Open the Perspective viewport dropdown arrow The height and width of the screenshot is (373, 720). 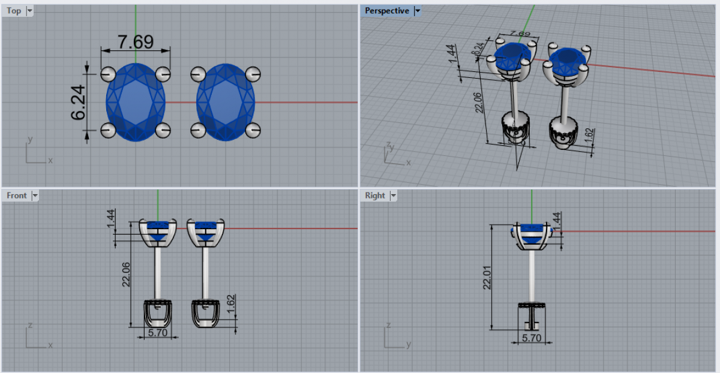click(x=418, y=11)
